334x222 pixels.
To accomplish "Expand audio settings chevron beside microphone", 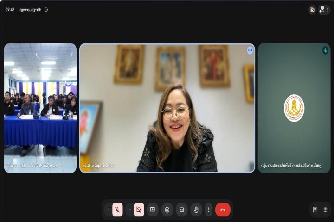I will click(109, 210).
